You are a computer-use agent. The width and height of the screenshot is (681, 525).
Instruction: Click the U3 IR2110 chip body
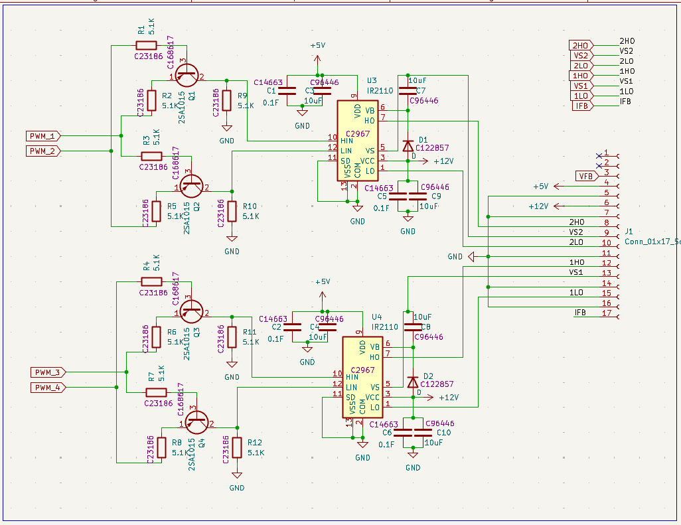point(357,141)
